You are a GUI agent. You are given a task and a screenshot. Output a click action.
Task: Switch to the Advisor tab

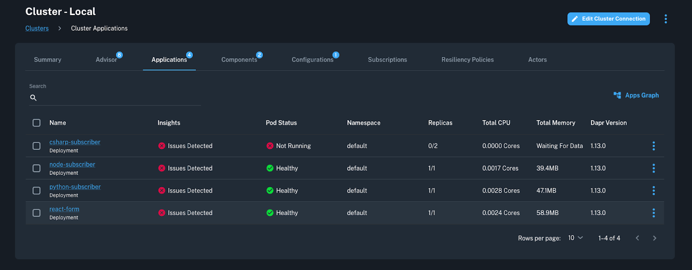coord(106,60)
